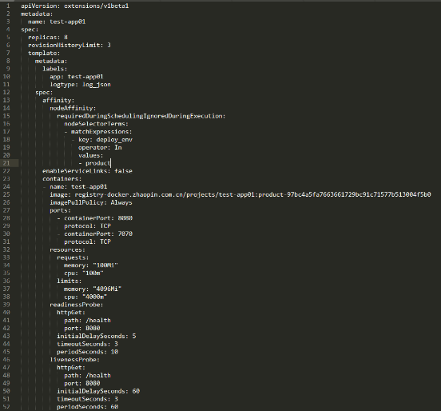441x411 pixels.
Task: Click the 'operator: In' line
Action: pos(100,147)
